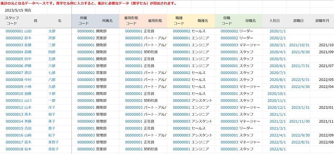This screenshot has width=334, height=154.
Task: Click アシスタント in 山口's row
Action: coord(202,101)
